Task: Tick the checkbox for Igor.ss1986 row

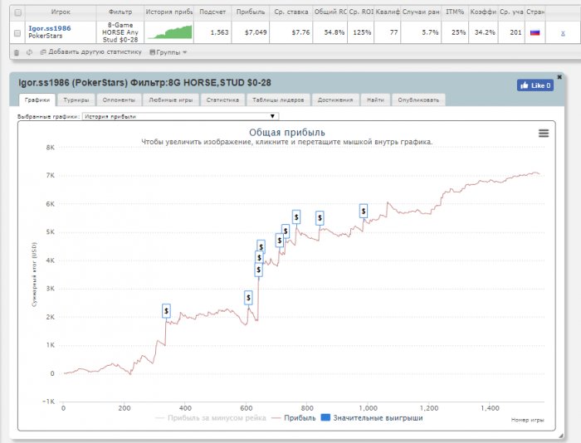Action: pyautogui.click(x=17, y=33)
